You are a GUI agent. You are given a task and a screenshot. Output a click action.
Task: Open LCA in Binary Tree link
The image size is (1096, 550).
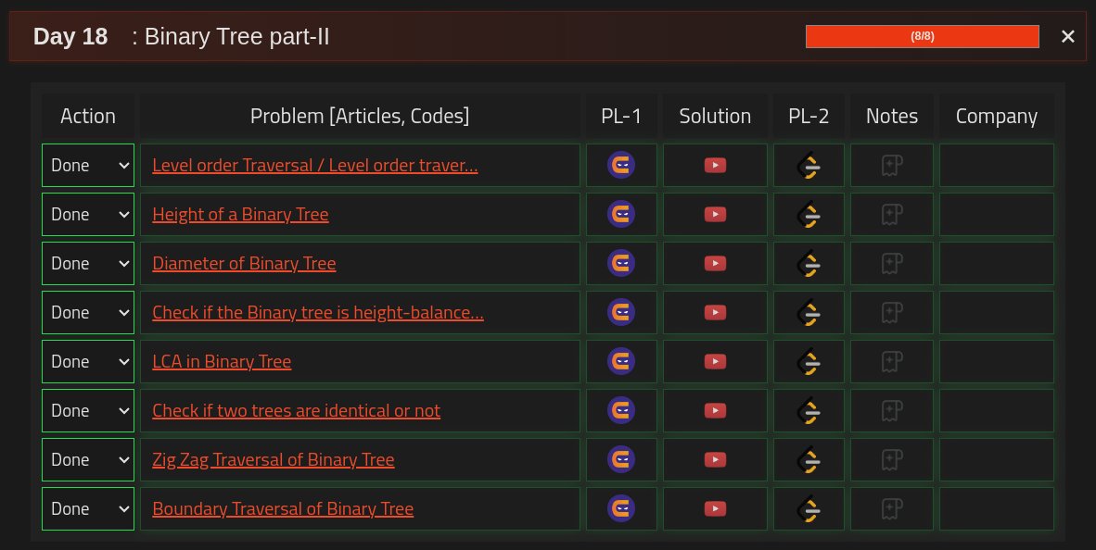[222, 361]
